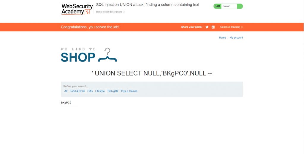The image size is (304, 154).
Task: Filter by Lifestyle category
Action: (100, 91)
